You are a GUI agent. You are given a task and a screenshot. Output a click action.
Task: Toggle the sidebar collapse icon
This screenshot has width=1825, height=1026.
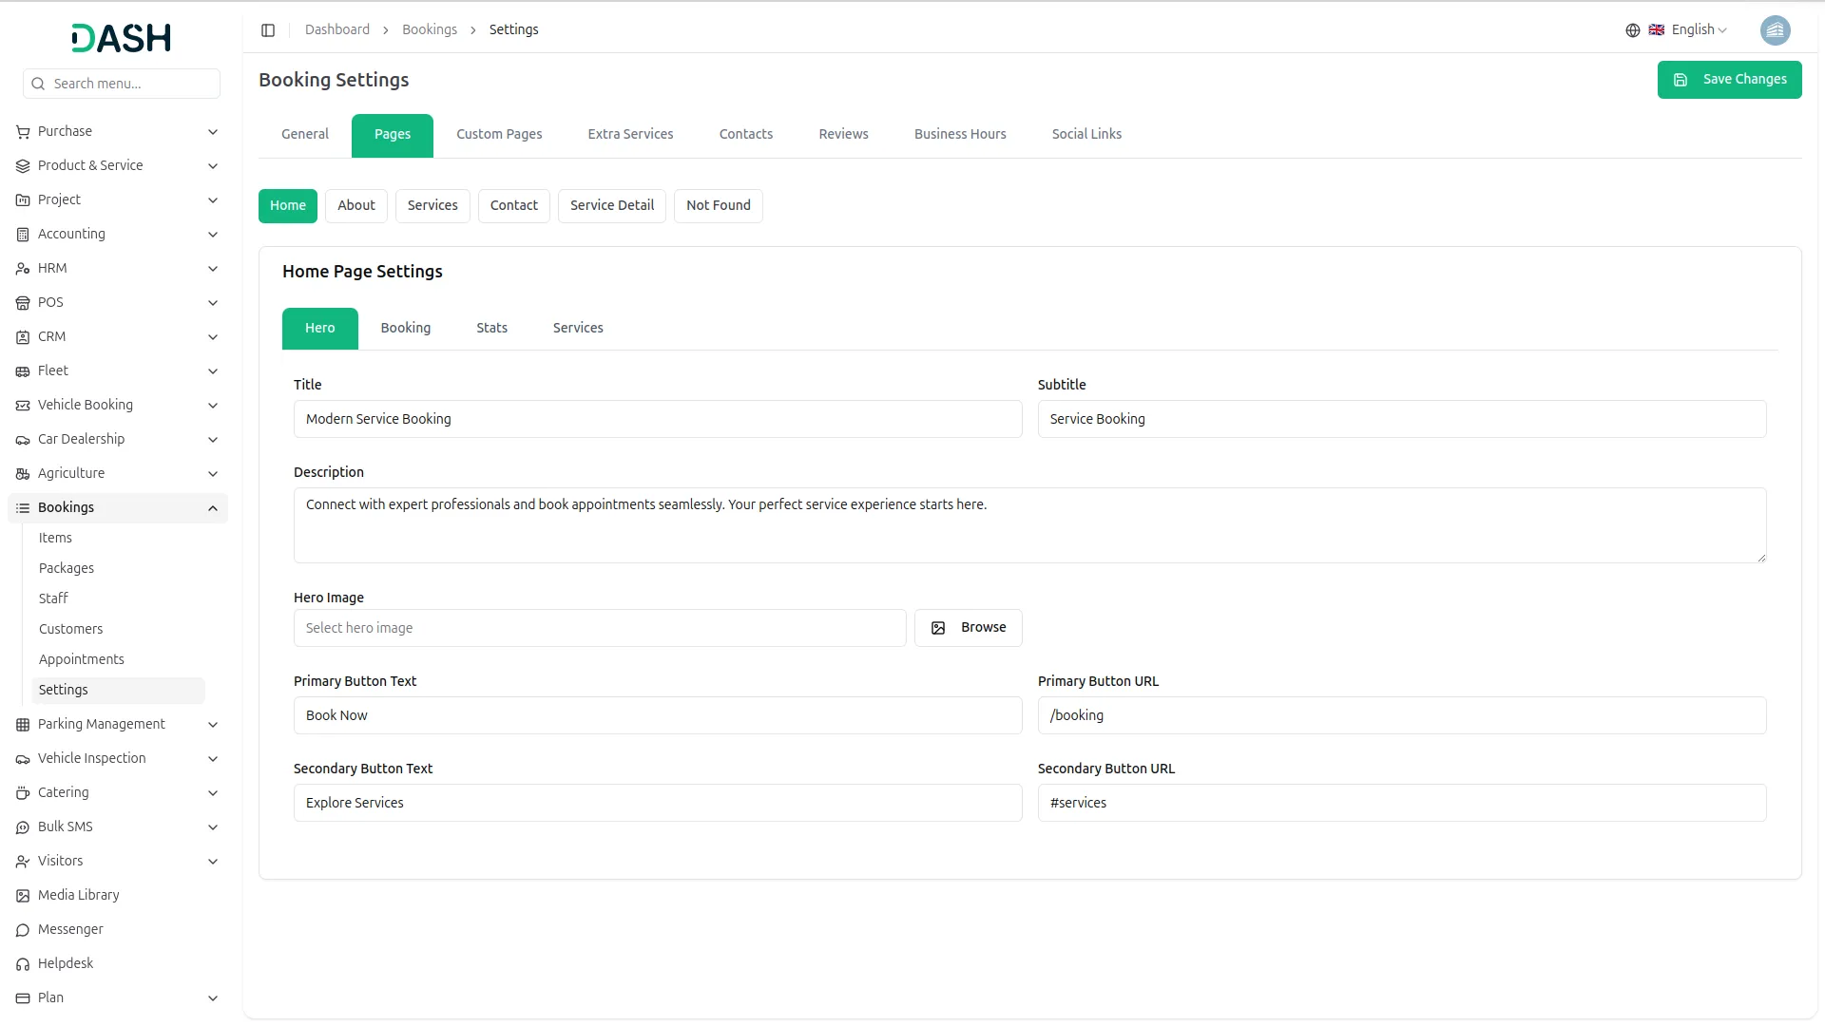(x=268, y=30)
